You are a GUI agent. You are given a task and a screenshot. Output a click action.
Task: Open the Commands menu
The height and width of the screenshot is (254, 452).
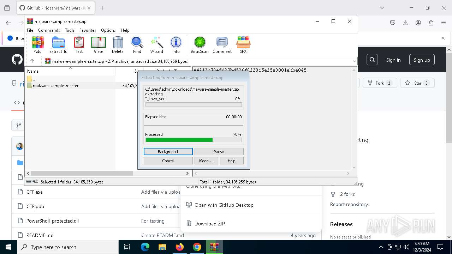click(x=49, y=30)
